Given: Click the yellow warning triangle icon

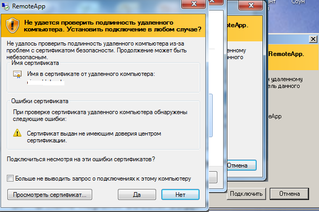Looking at the screenshot, I should (x=17, y=133).
